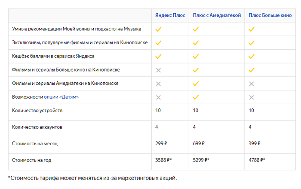Click the 5299 ₽ yearly price
301x189 pixels.
pos(201,160)
